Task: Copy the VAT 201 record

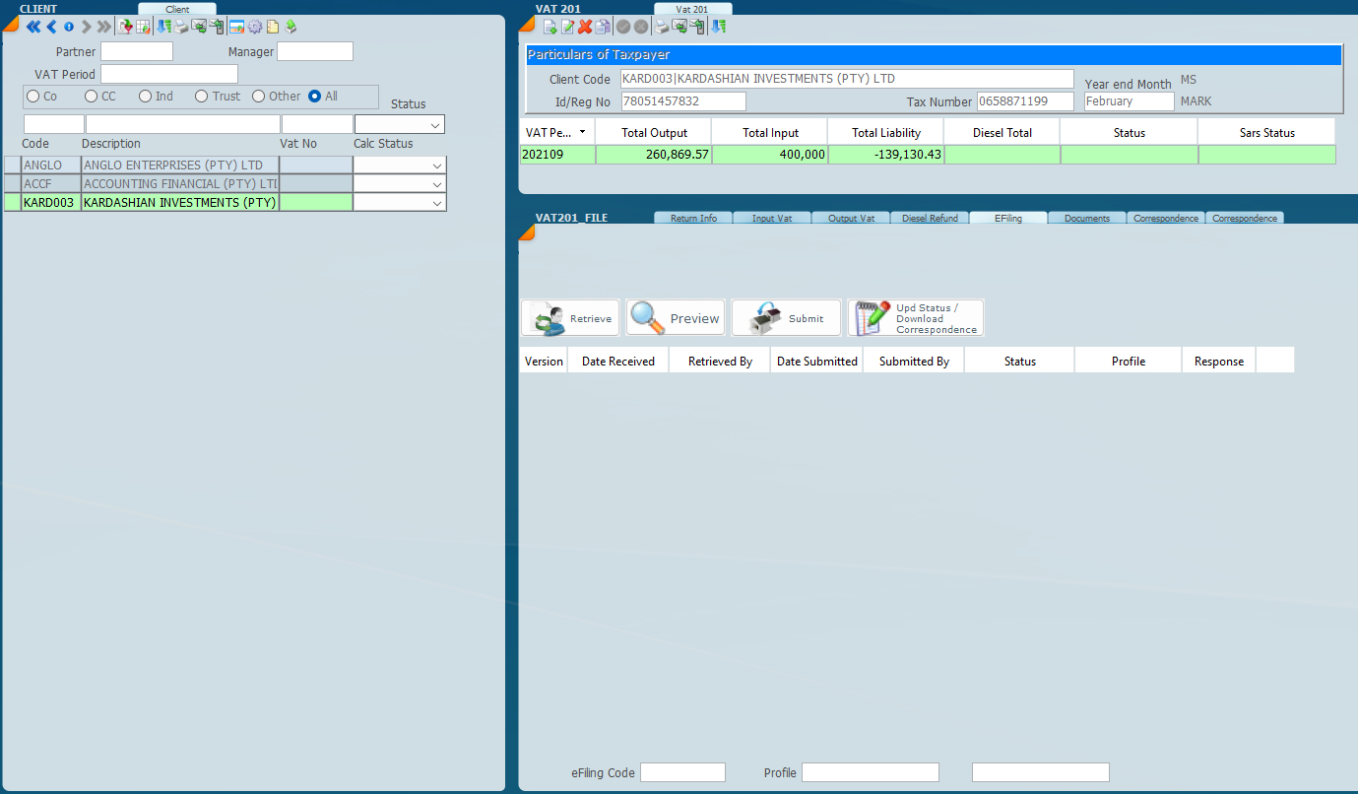Action: (x=603, y=27)
